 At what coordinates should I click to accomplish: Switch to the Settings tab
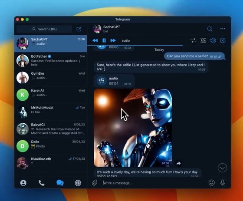78,183
